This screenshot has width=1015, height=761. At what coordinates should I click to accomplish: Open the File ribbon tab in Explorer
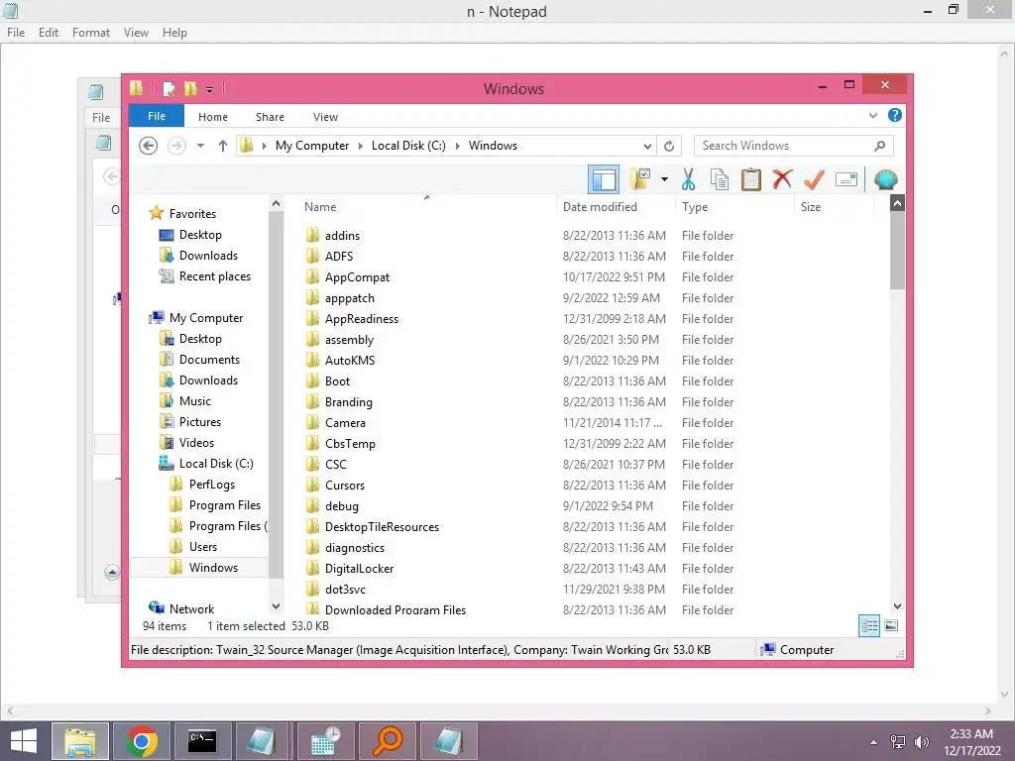tap(156, 117)
